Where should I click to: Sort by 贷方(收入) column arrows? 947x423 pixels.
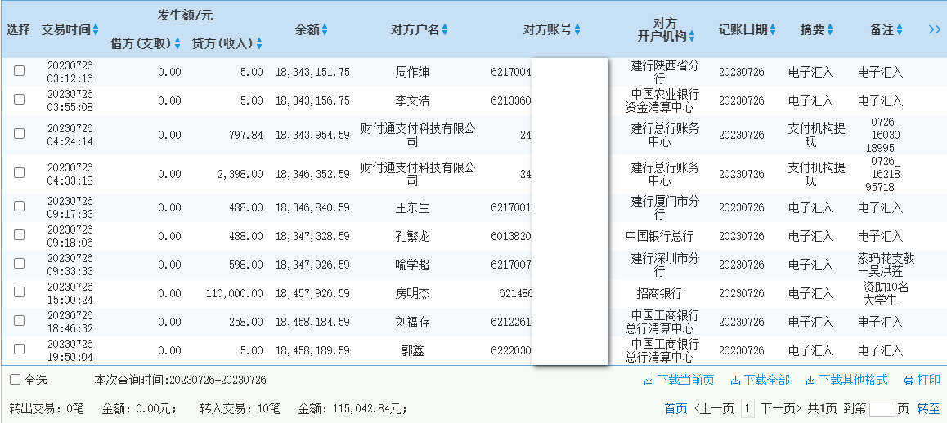point(259,43)
